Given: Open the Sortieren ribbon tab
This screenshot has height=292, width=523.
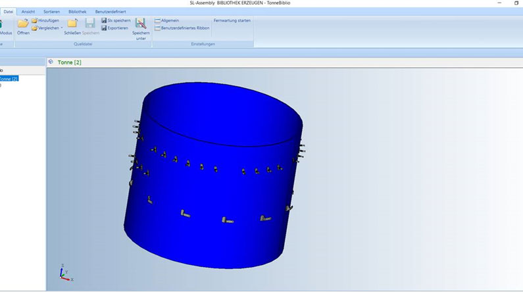Looking at the screenshot, I should tap(51, 11).
